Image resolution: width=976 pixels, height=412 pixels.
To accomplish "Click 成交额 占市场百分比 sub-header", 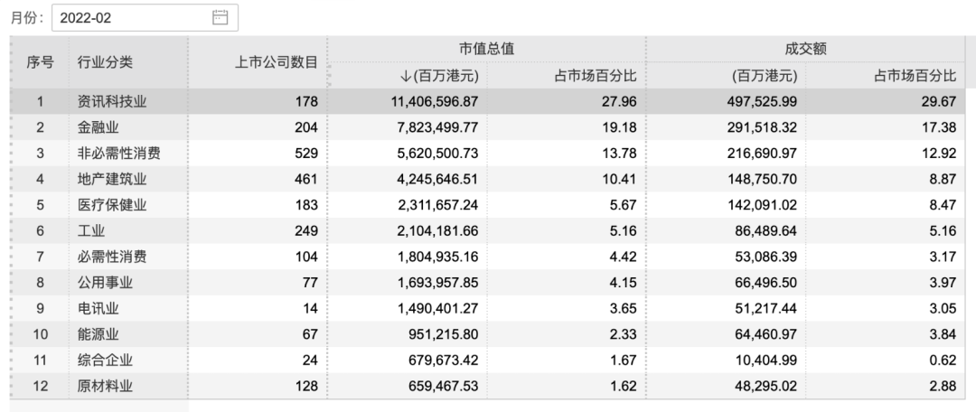I will 914,76.
